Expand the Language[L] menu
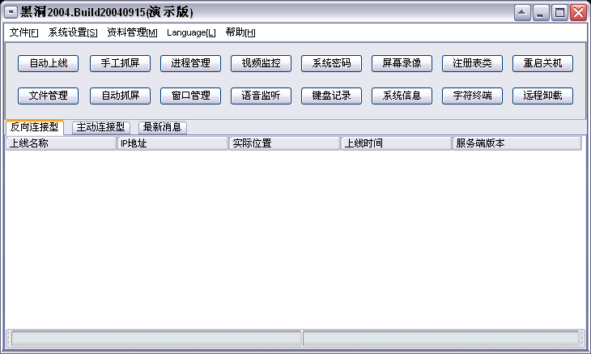Screen dimensions: 591x354 tap(191, 32)
